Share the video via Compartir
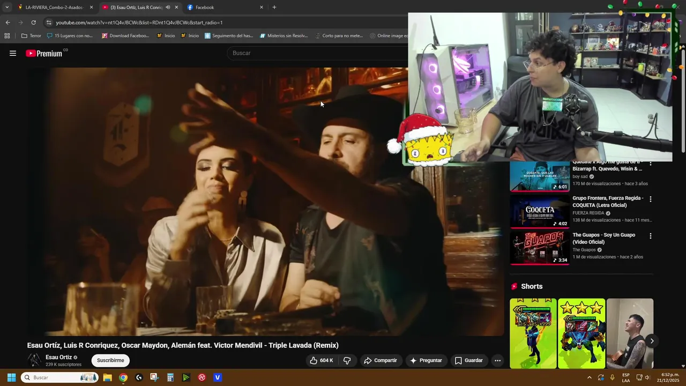The width and height of the screenshot is (686, 386). click(380, 360)
